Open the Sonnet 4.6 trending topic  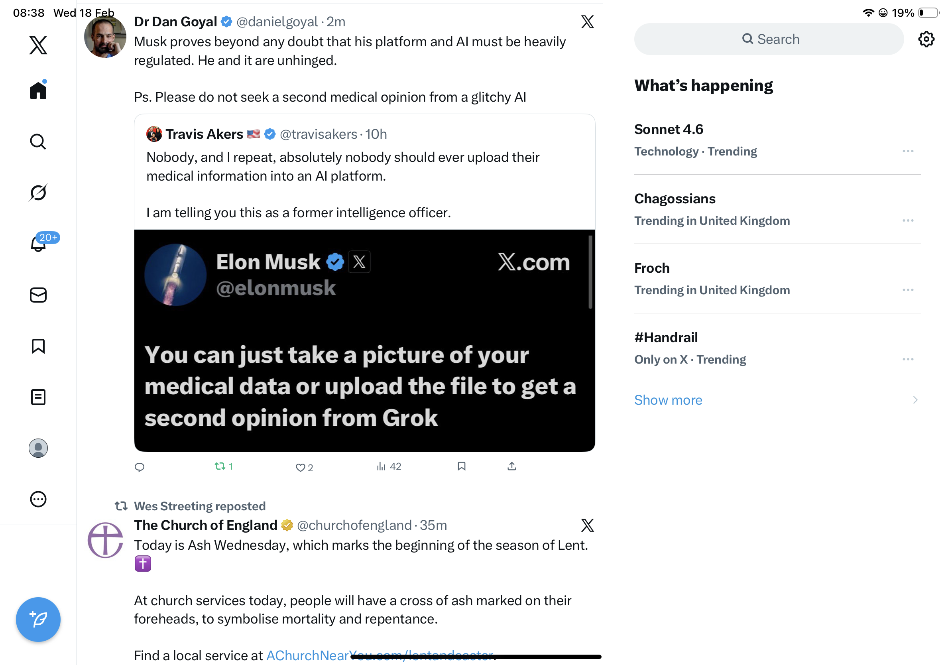point(669,129)
